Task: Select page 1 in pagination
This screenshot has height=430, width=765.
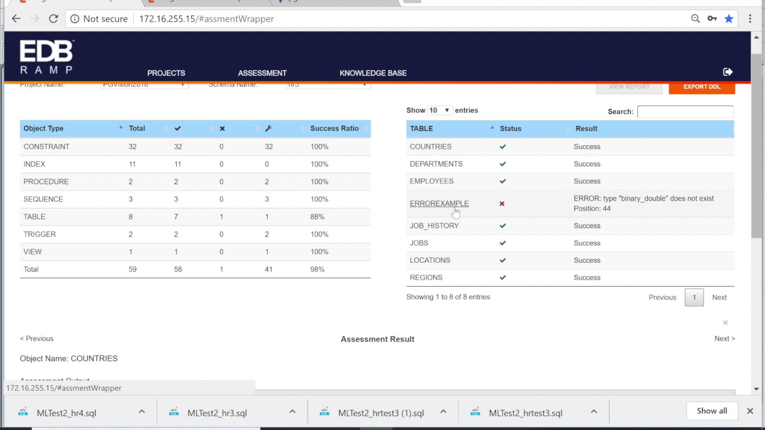Action: tap(694, 297)
